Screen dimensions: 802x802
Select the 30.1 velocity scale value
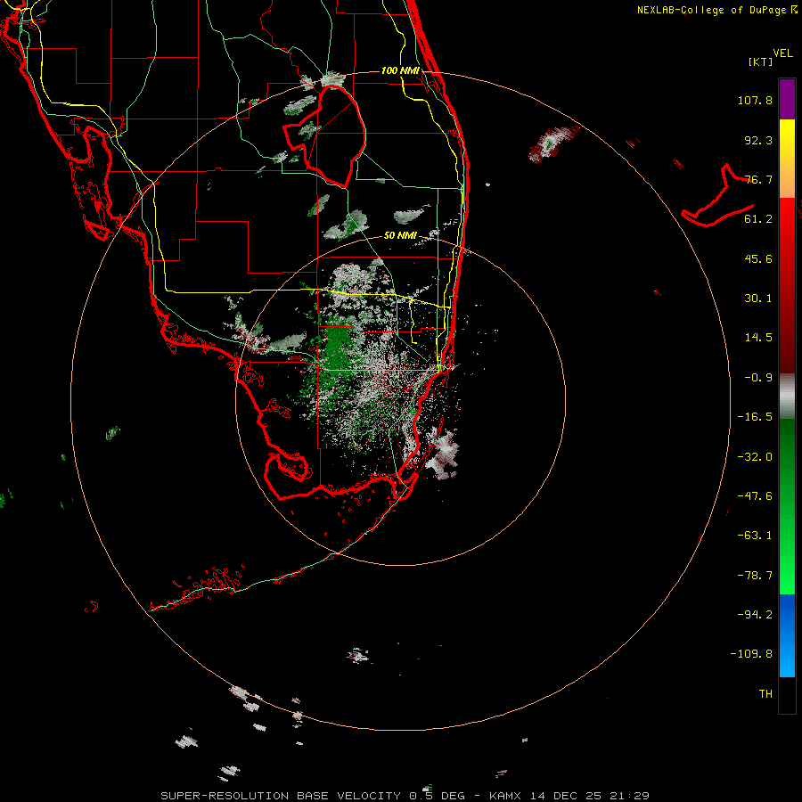(758, 299)
